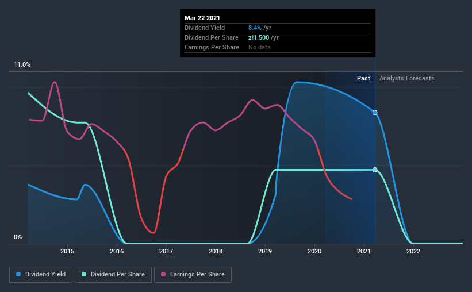Select the 2015 label on the x-axis
This screenshot has width=472, height=292.
click(x=67, y=251)
